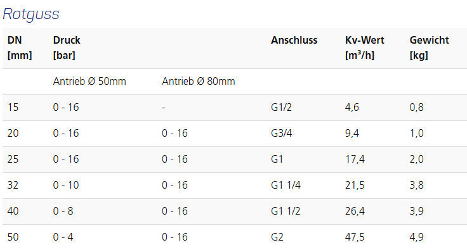Click the Antrieb Ø 80mm subheader
The height and width of the screenshot is (252, 467).
click(199, 81)
